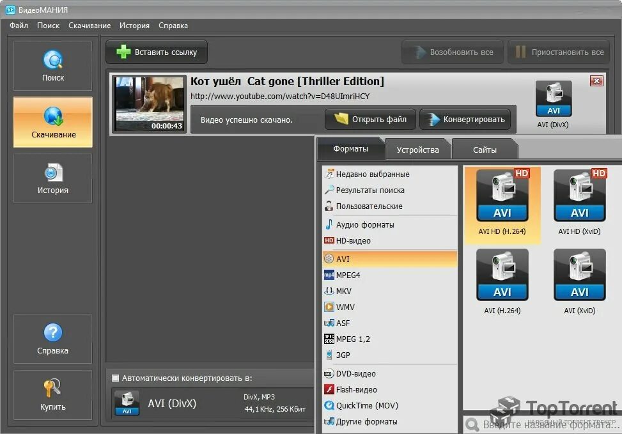
Task: Select the 3GP category
Action: click(x=390, y=355)
